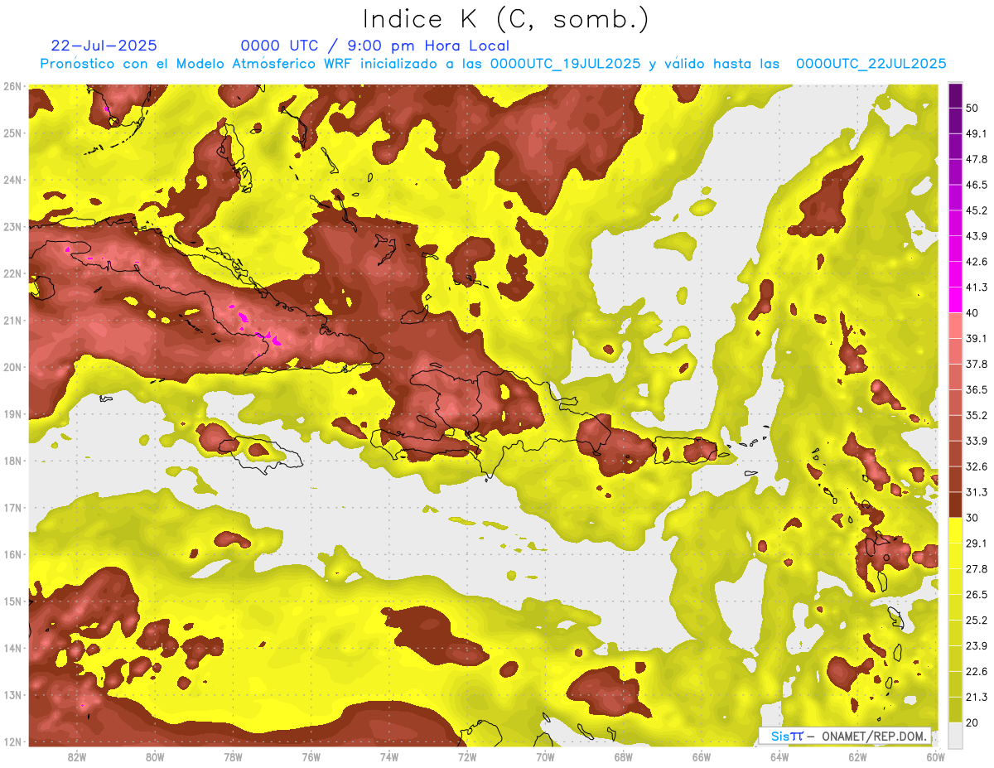Click the longitude label '72W'
994x768 pixels.
[467, 756]
